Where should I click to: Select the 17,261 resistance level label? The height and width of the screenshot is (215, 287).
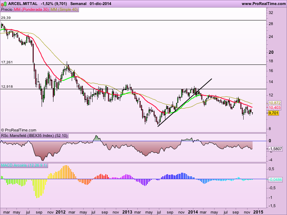pos(7,62)
